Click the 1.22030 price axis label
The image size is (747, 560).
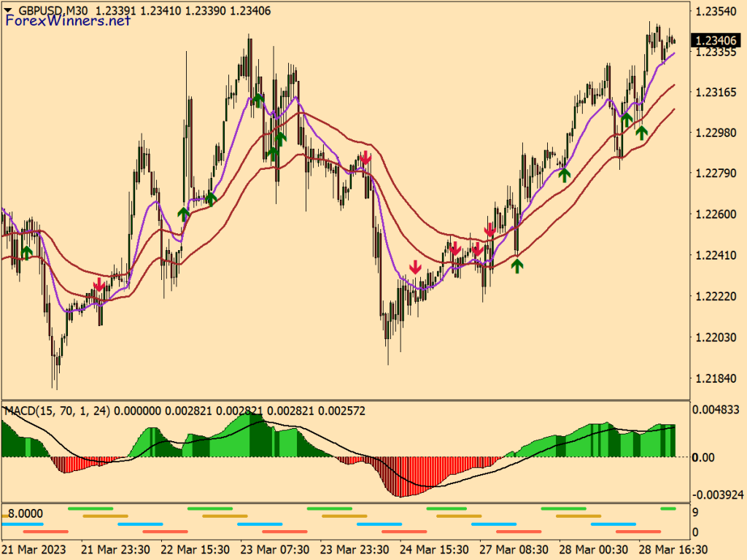point(716,337)
